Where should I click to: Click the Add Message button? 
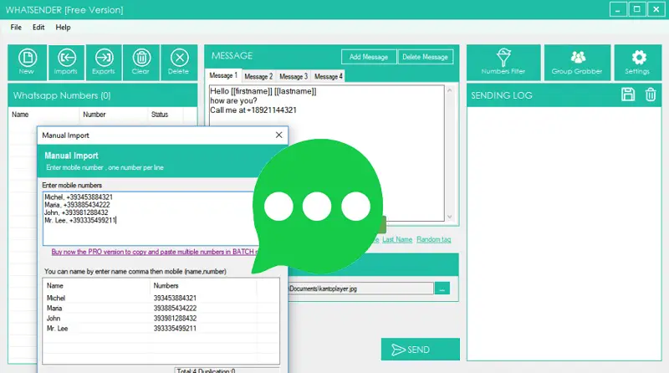369,57
